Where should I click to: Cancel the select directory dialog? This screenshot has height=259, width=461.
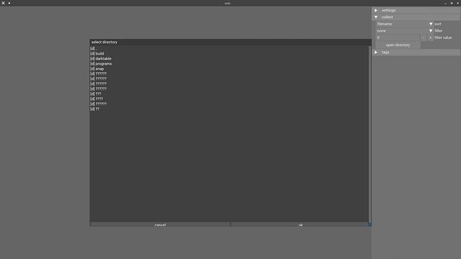(160, 224)
